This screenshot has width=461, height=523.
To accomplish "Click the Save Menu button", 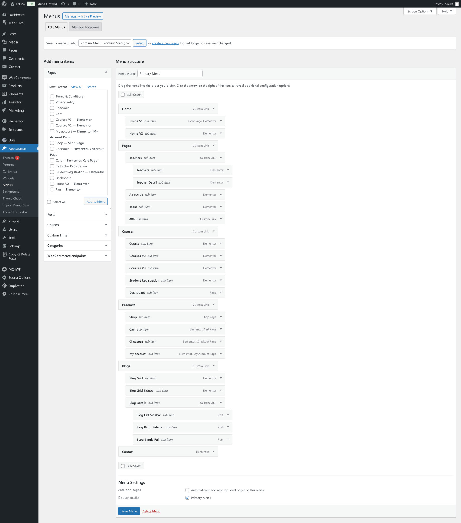I will click(129, 511).
